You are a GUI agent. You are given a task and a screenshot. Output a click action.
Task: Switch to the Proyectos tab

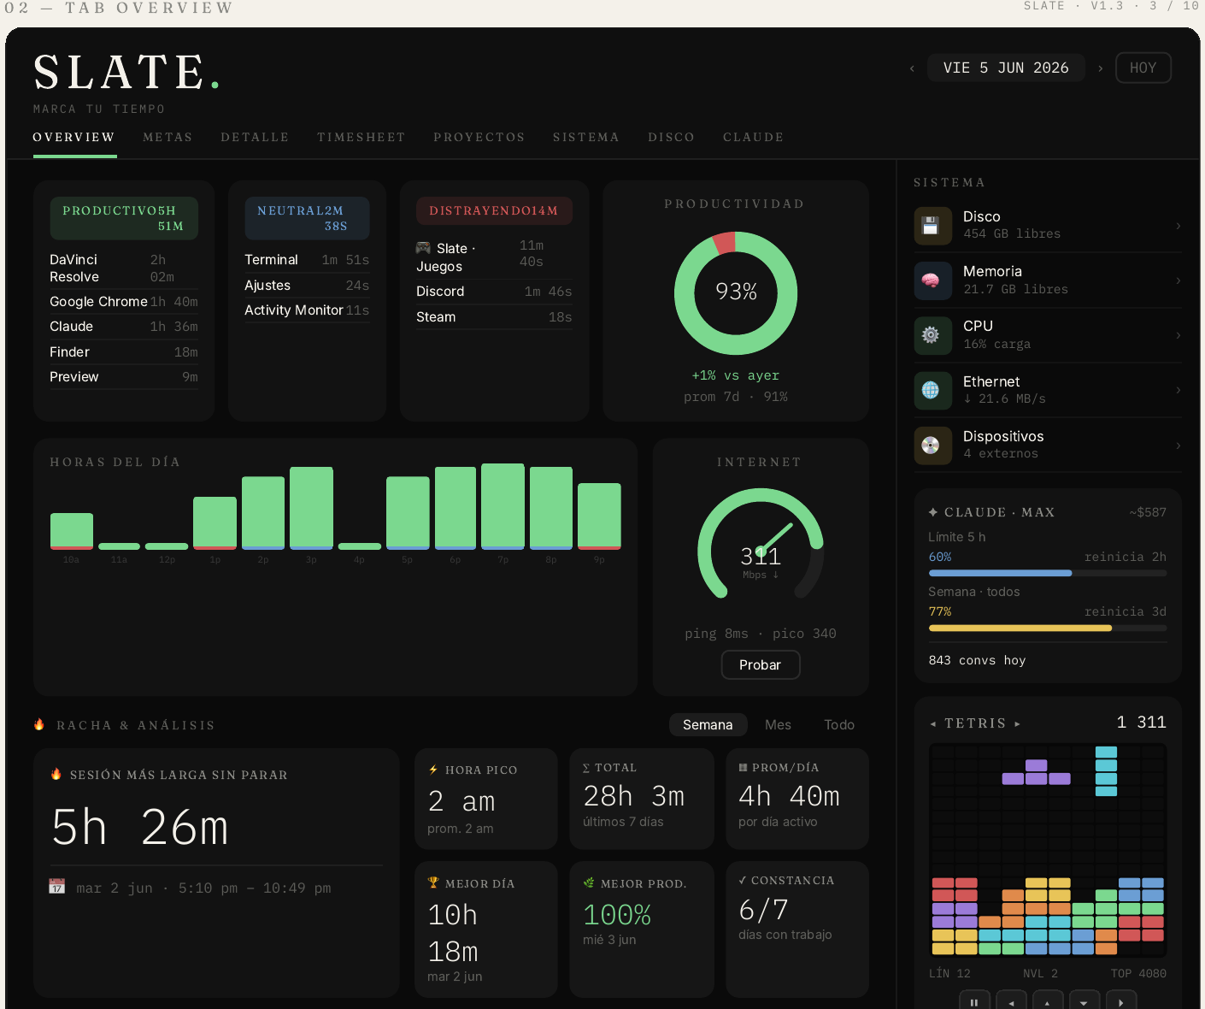pyautogui.click(x=479, y=138)
